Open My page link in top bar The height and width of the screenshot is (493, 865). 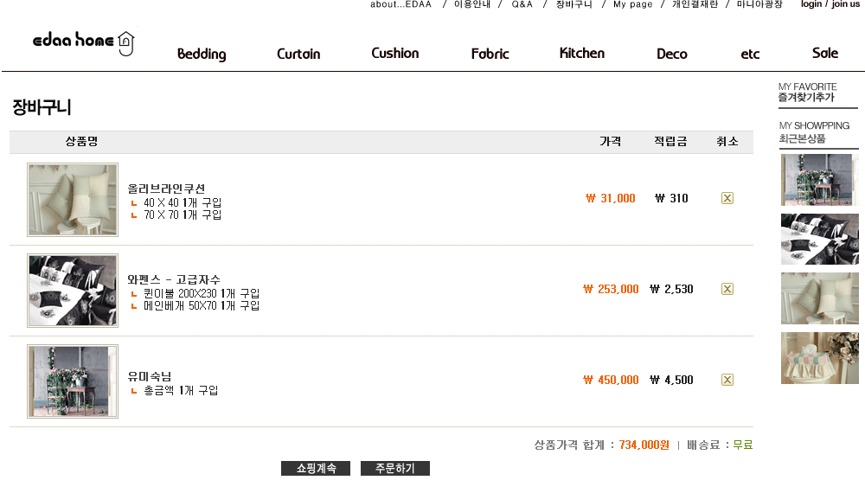tap(633, 4)
